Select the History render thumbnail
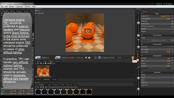The image size is (174, 98). [x=43, y=71]
